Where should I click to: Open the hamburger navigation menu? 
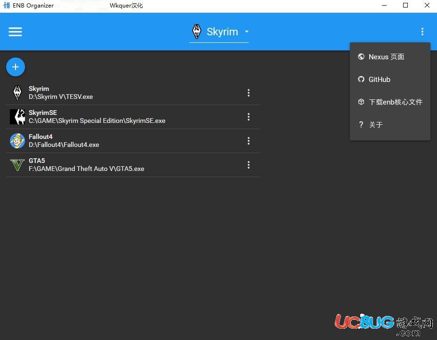click(16, 32)
